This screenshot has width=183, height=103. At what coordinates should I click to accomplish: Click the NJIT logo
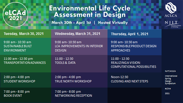(173, 24)
